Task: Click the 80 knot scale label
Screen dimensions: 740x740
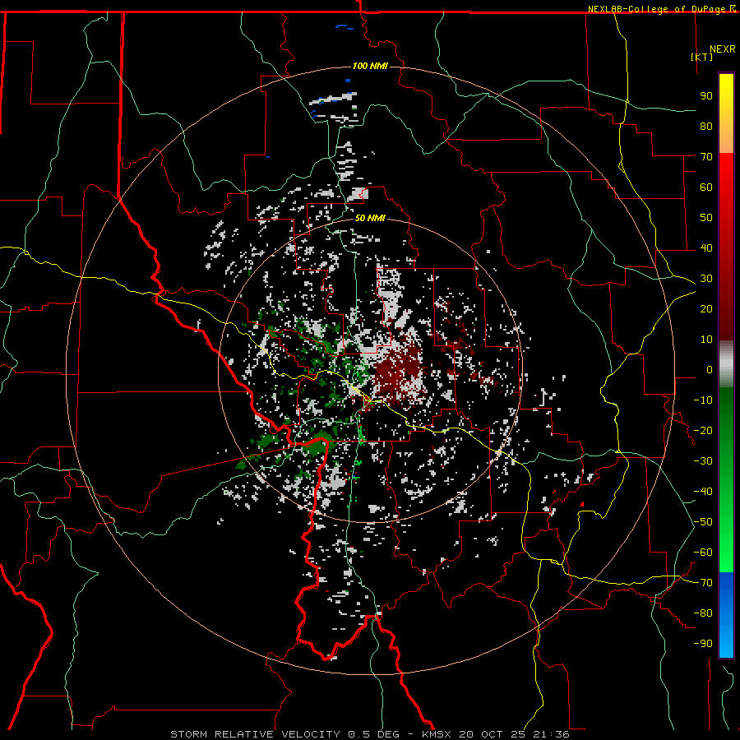Action: tap(706, 126)
